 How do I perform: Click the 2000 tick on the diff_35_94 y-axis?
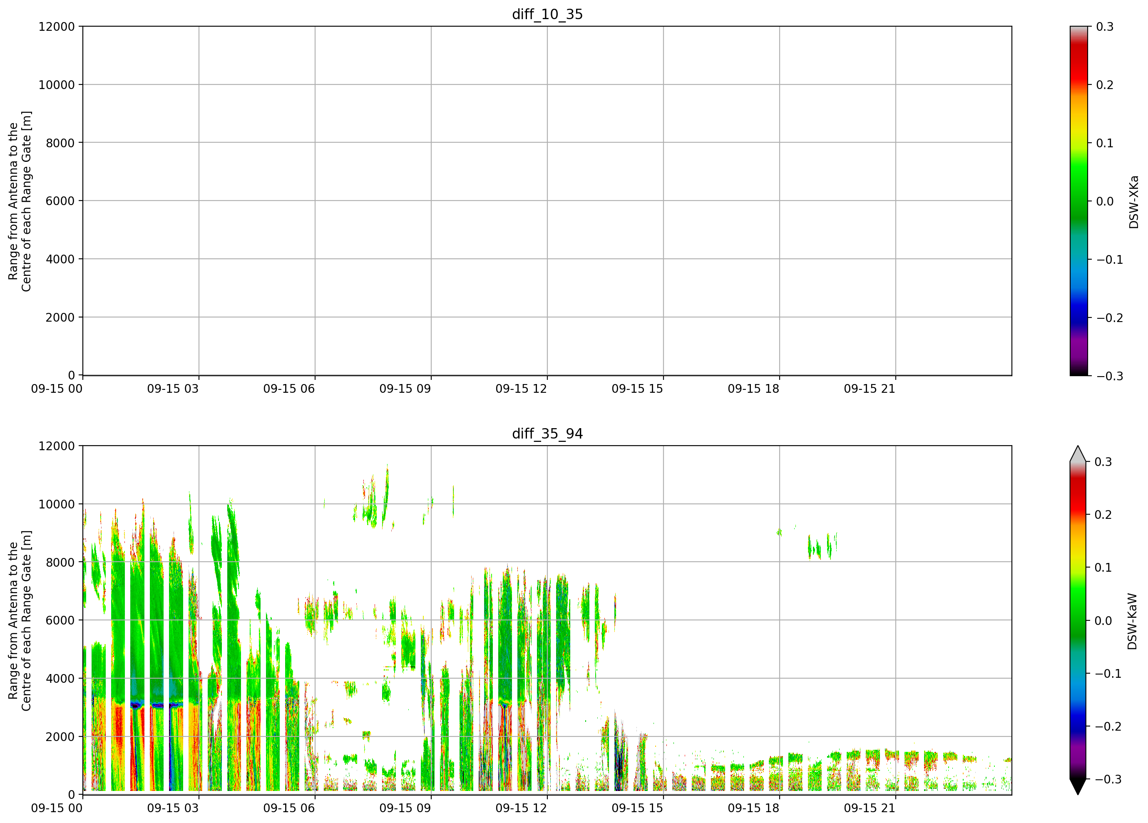(x=60, y=736)
